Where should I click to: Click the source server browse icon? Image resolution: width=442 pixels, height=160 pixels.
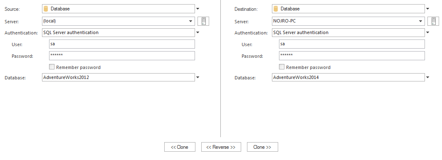203,21
